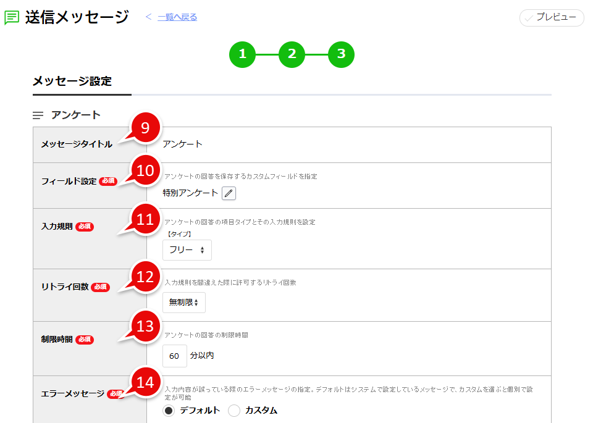
Task: Click the 一覧へ戻る link
Action: [x=177, y=17]
